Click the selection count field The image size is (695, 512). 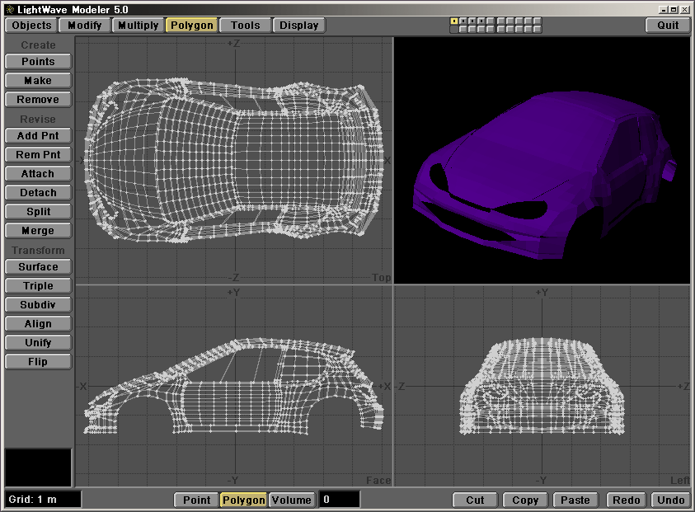[339, 500]
